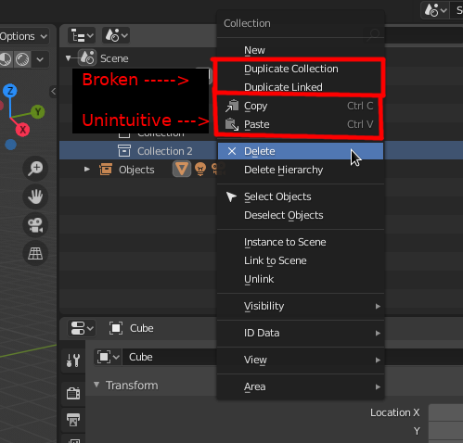Toggle the camera view icon
463x443 pixels.
35,225
